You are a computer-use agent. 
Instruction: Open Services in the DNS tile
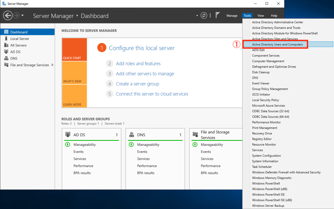(x=143, y=159)
